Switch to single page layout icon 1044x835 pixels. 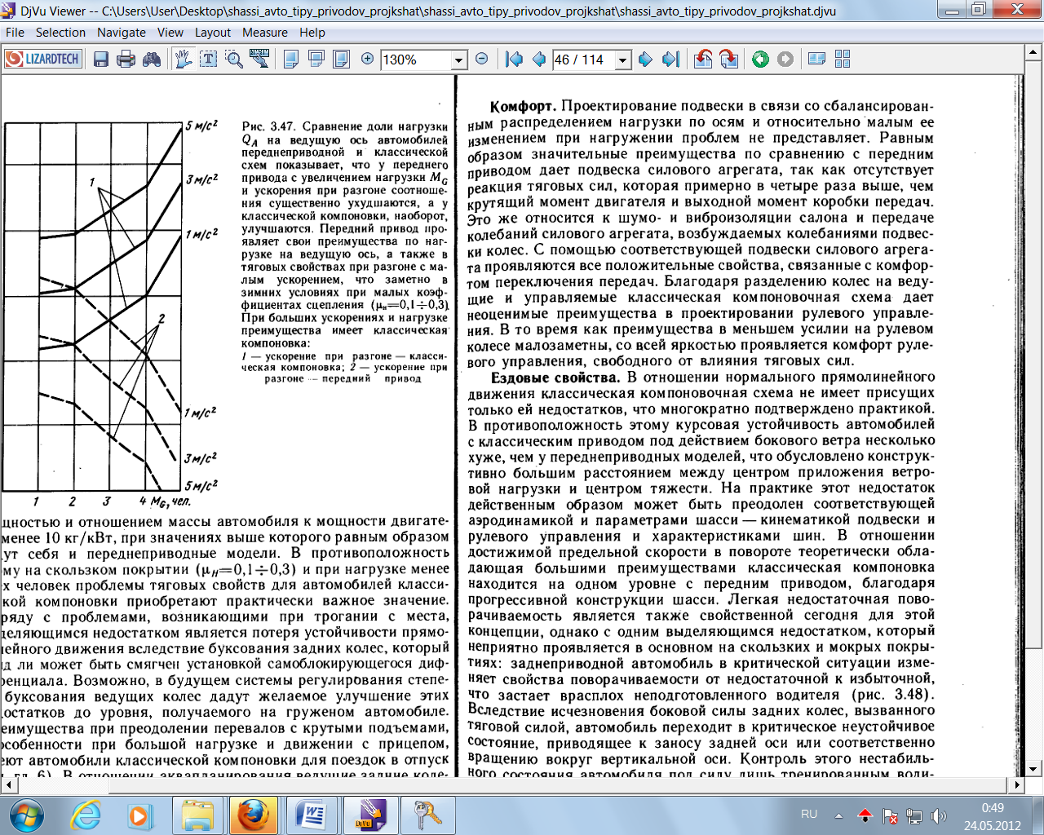[291, 59]
